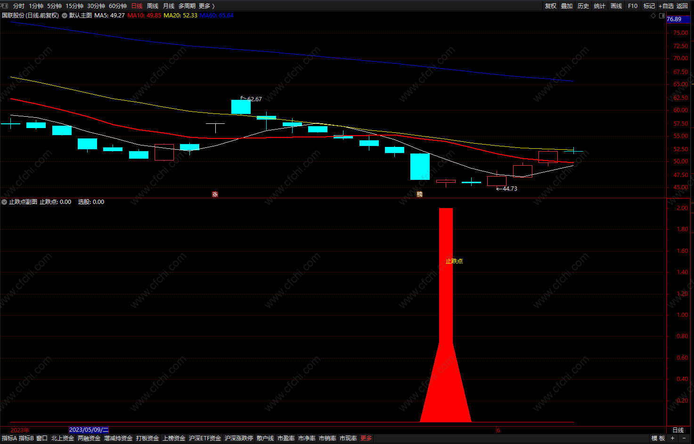Image resolution: width=694 pixels, height=444 pixels.
Task: Select the 60分钟 timeframe tab
Action: 118,6
